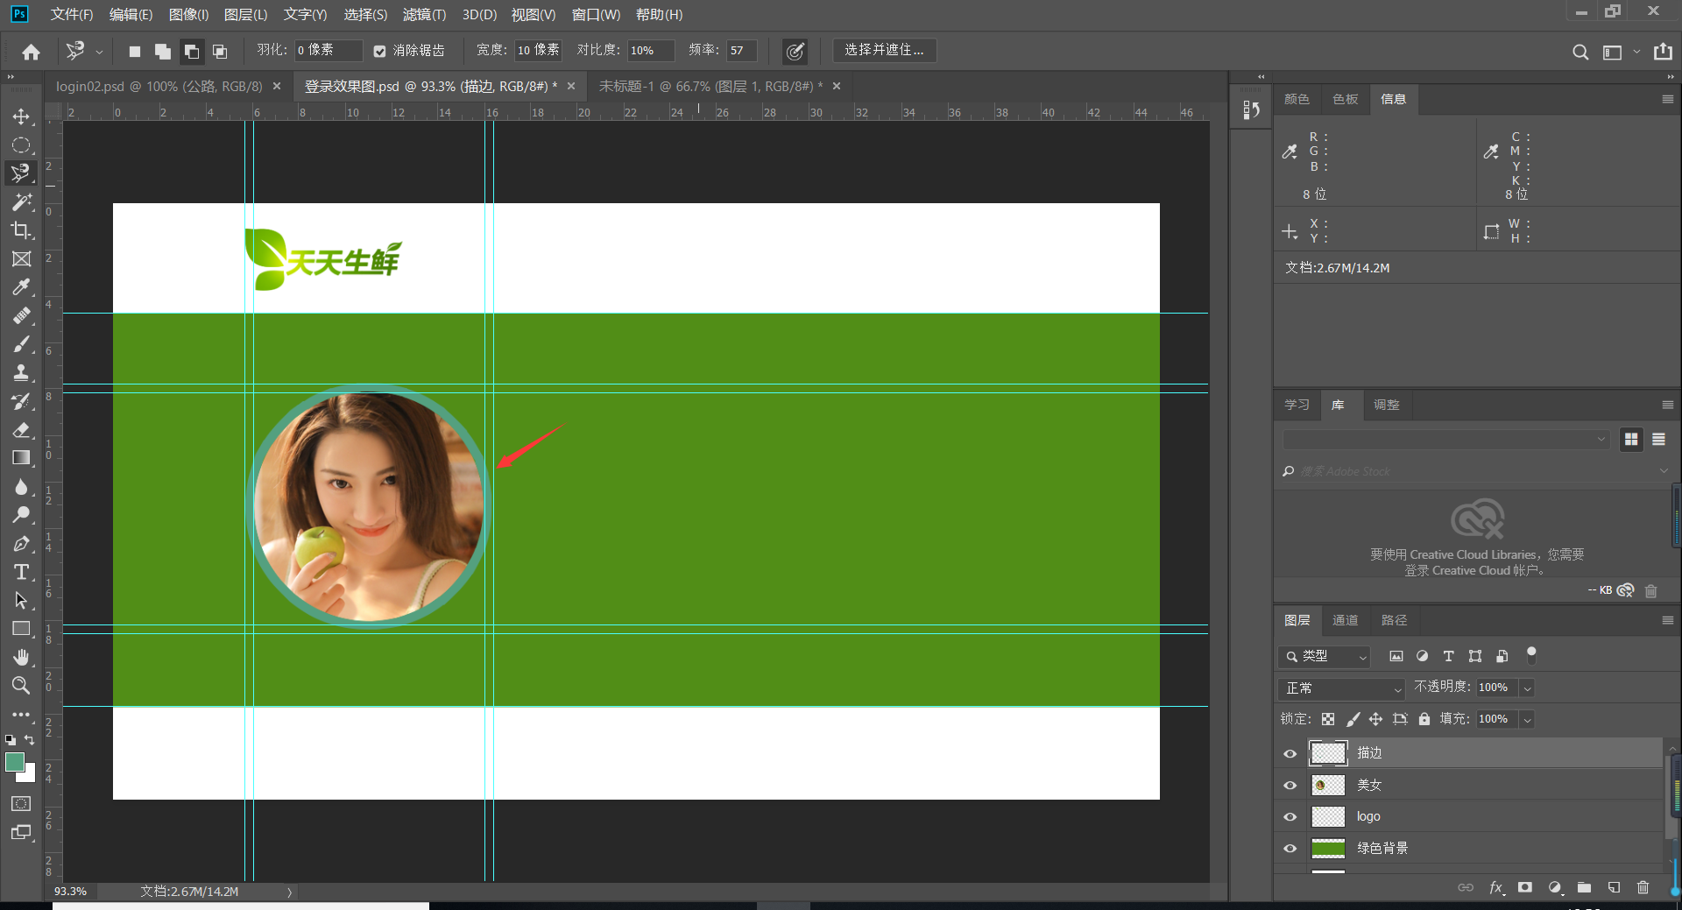Open Info panel menu
The height and width of the screenshot is (910, 1682).
pos(1667,99)
